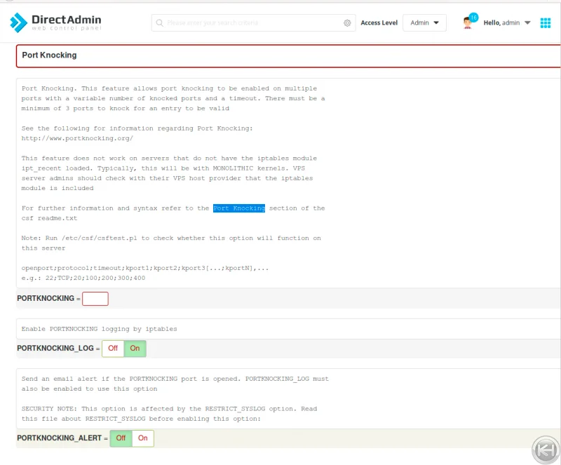Click the highlighted Port Knocking text
Screen dimensions: 561x465
pyautogui.click(x=239, y=208)
